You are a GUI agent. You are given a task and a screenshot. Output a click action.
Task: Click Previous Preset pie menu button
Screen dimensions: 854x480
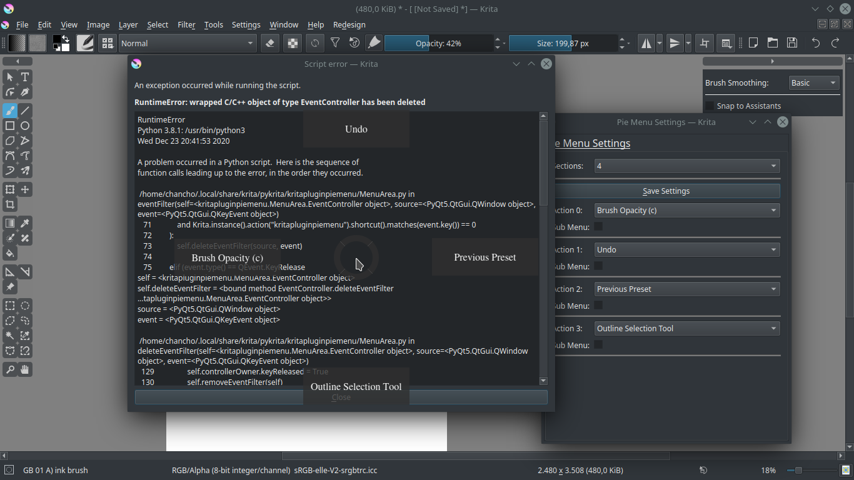pyautogui.click(x=485, y=257)
